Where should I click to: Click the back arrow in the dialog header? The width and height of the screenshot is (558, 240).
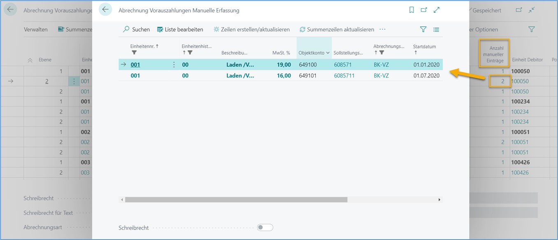click(x=105, y=10)
